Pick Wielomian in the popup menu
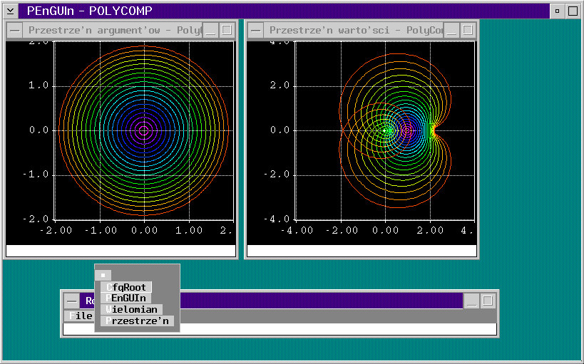 [132, 309]
